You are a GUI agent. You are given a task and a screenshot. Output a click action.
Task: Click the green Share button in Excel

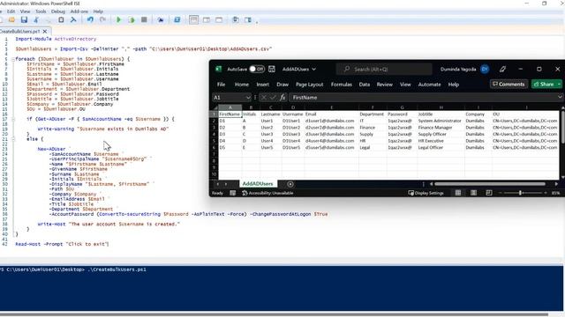tap(544, 85)
